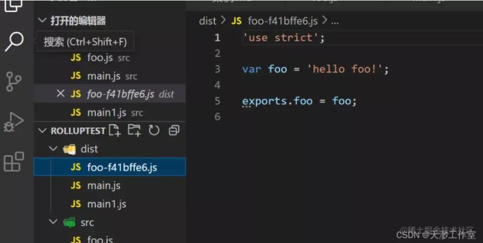This screenshot has height=243, width=483.
Task: Collapse the dist folder chevron
Action: [x=53, y=149]
